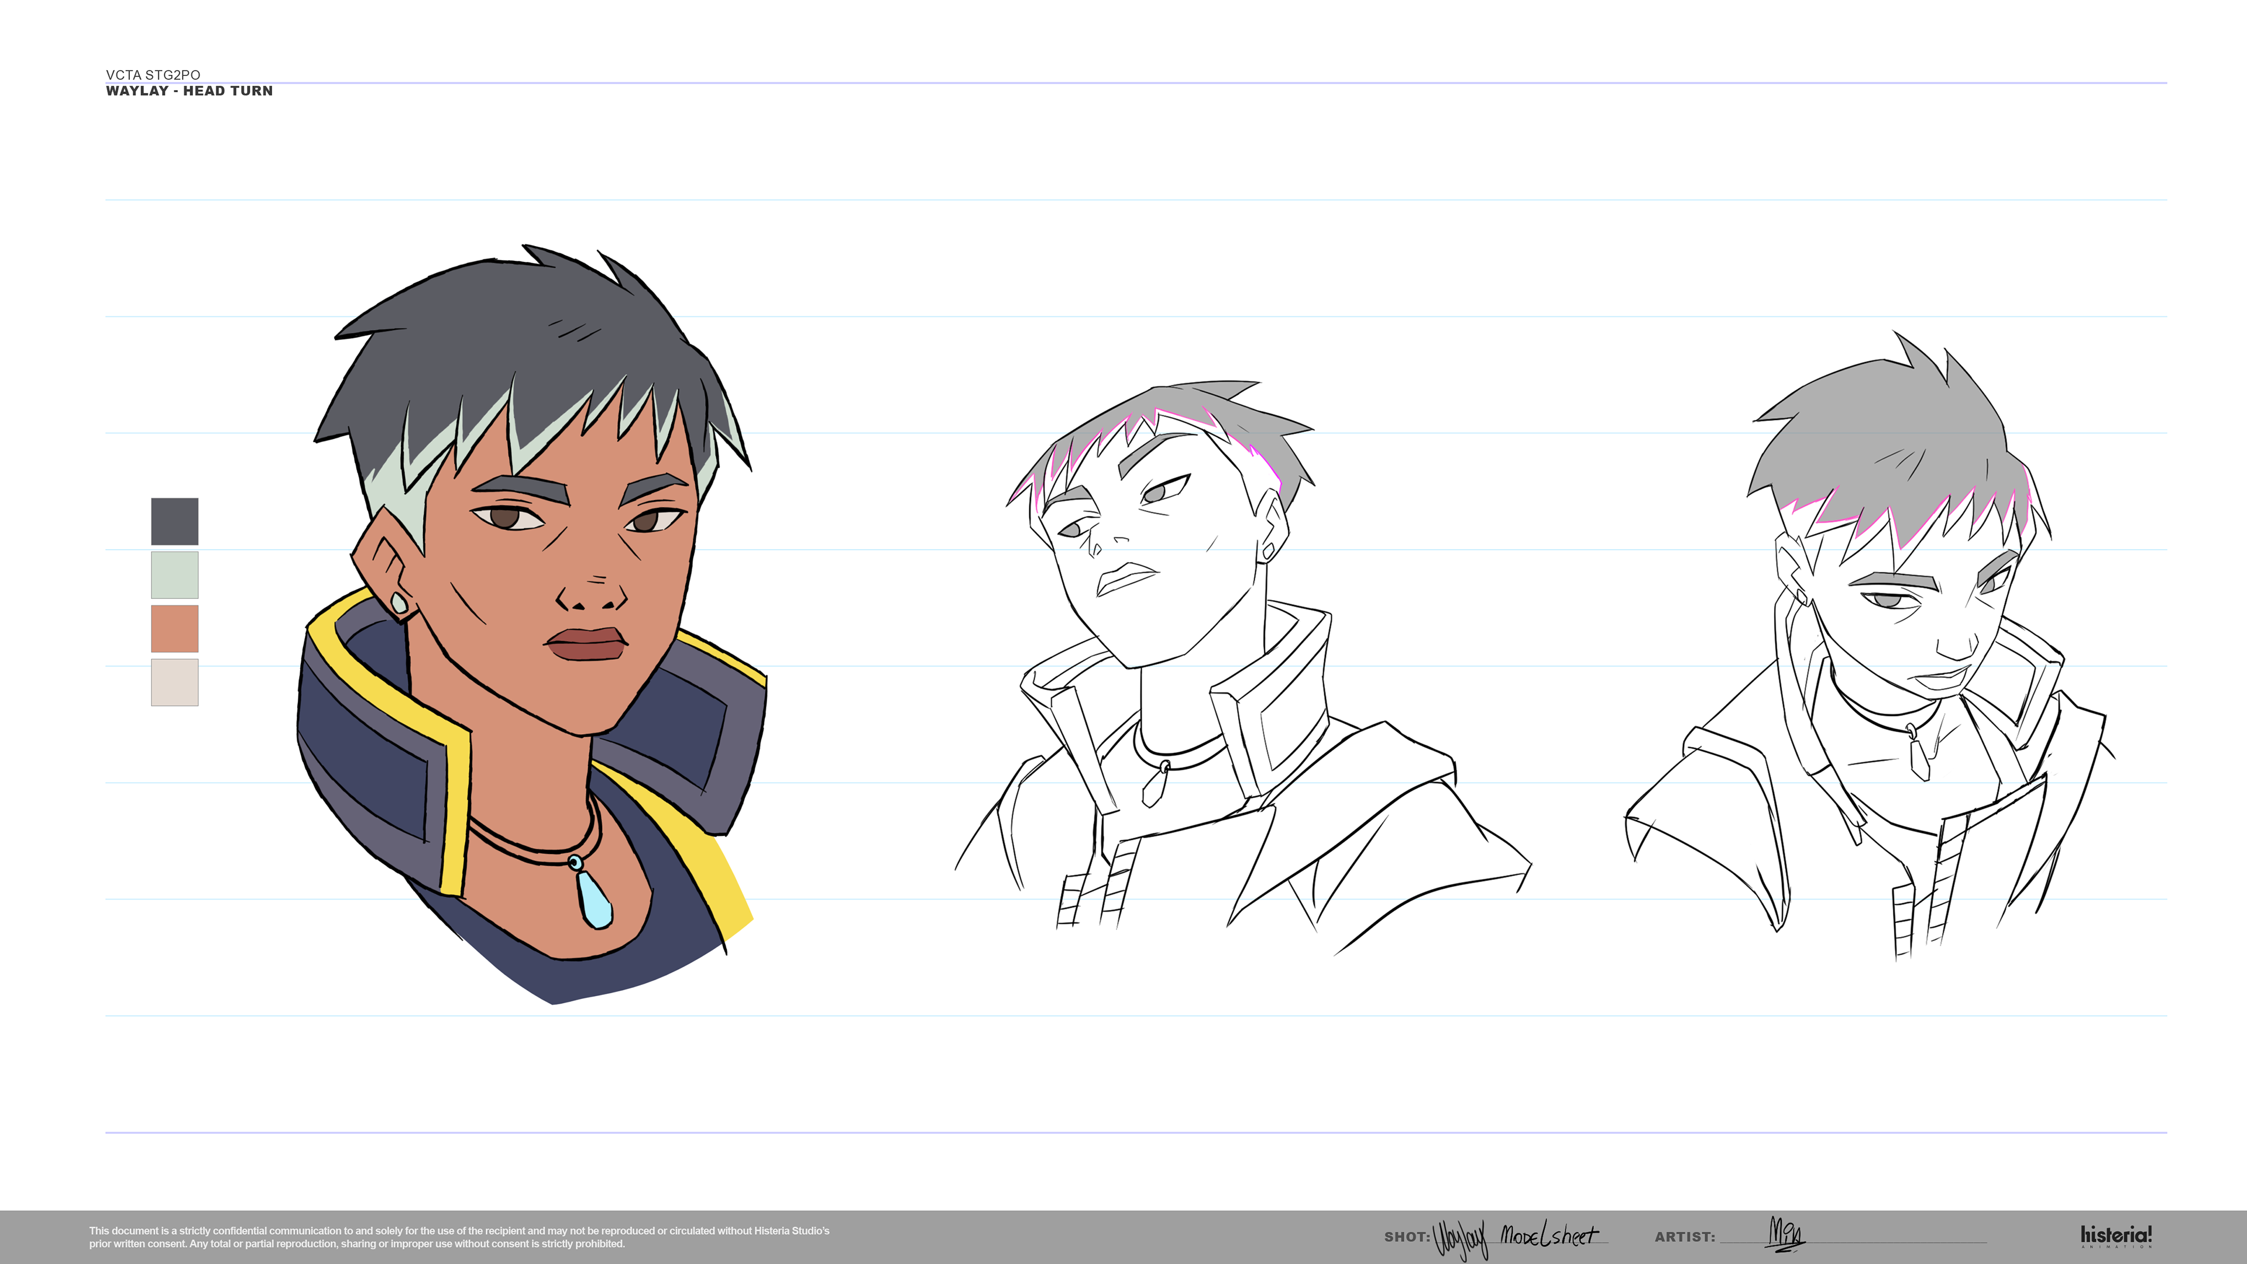Click the earring on the colored head
Viewport: 2247px width, 1264px height.
pyautogui.click(x=398, y=602)
